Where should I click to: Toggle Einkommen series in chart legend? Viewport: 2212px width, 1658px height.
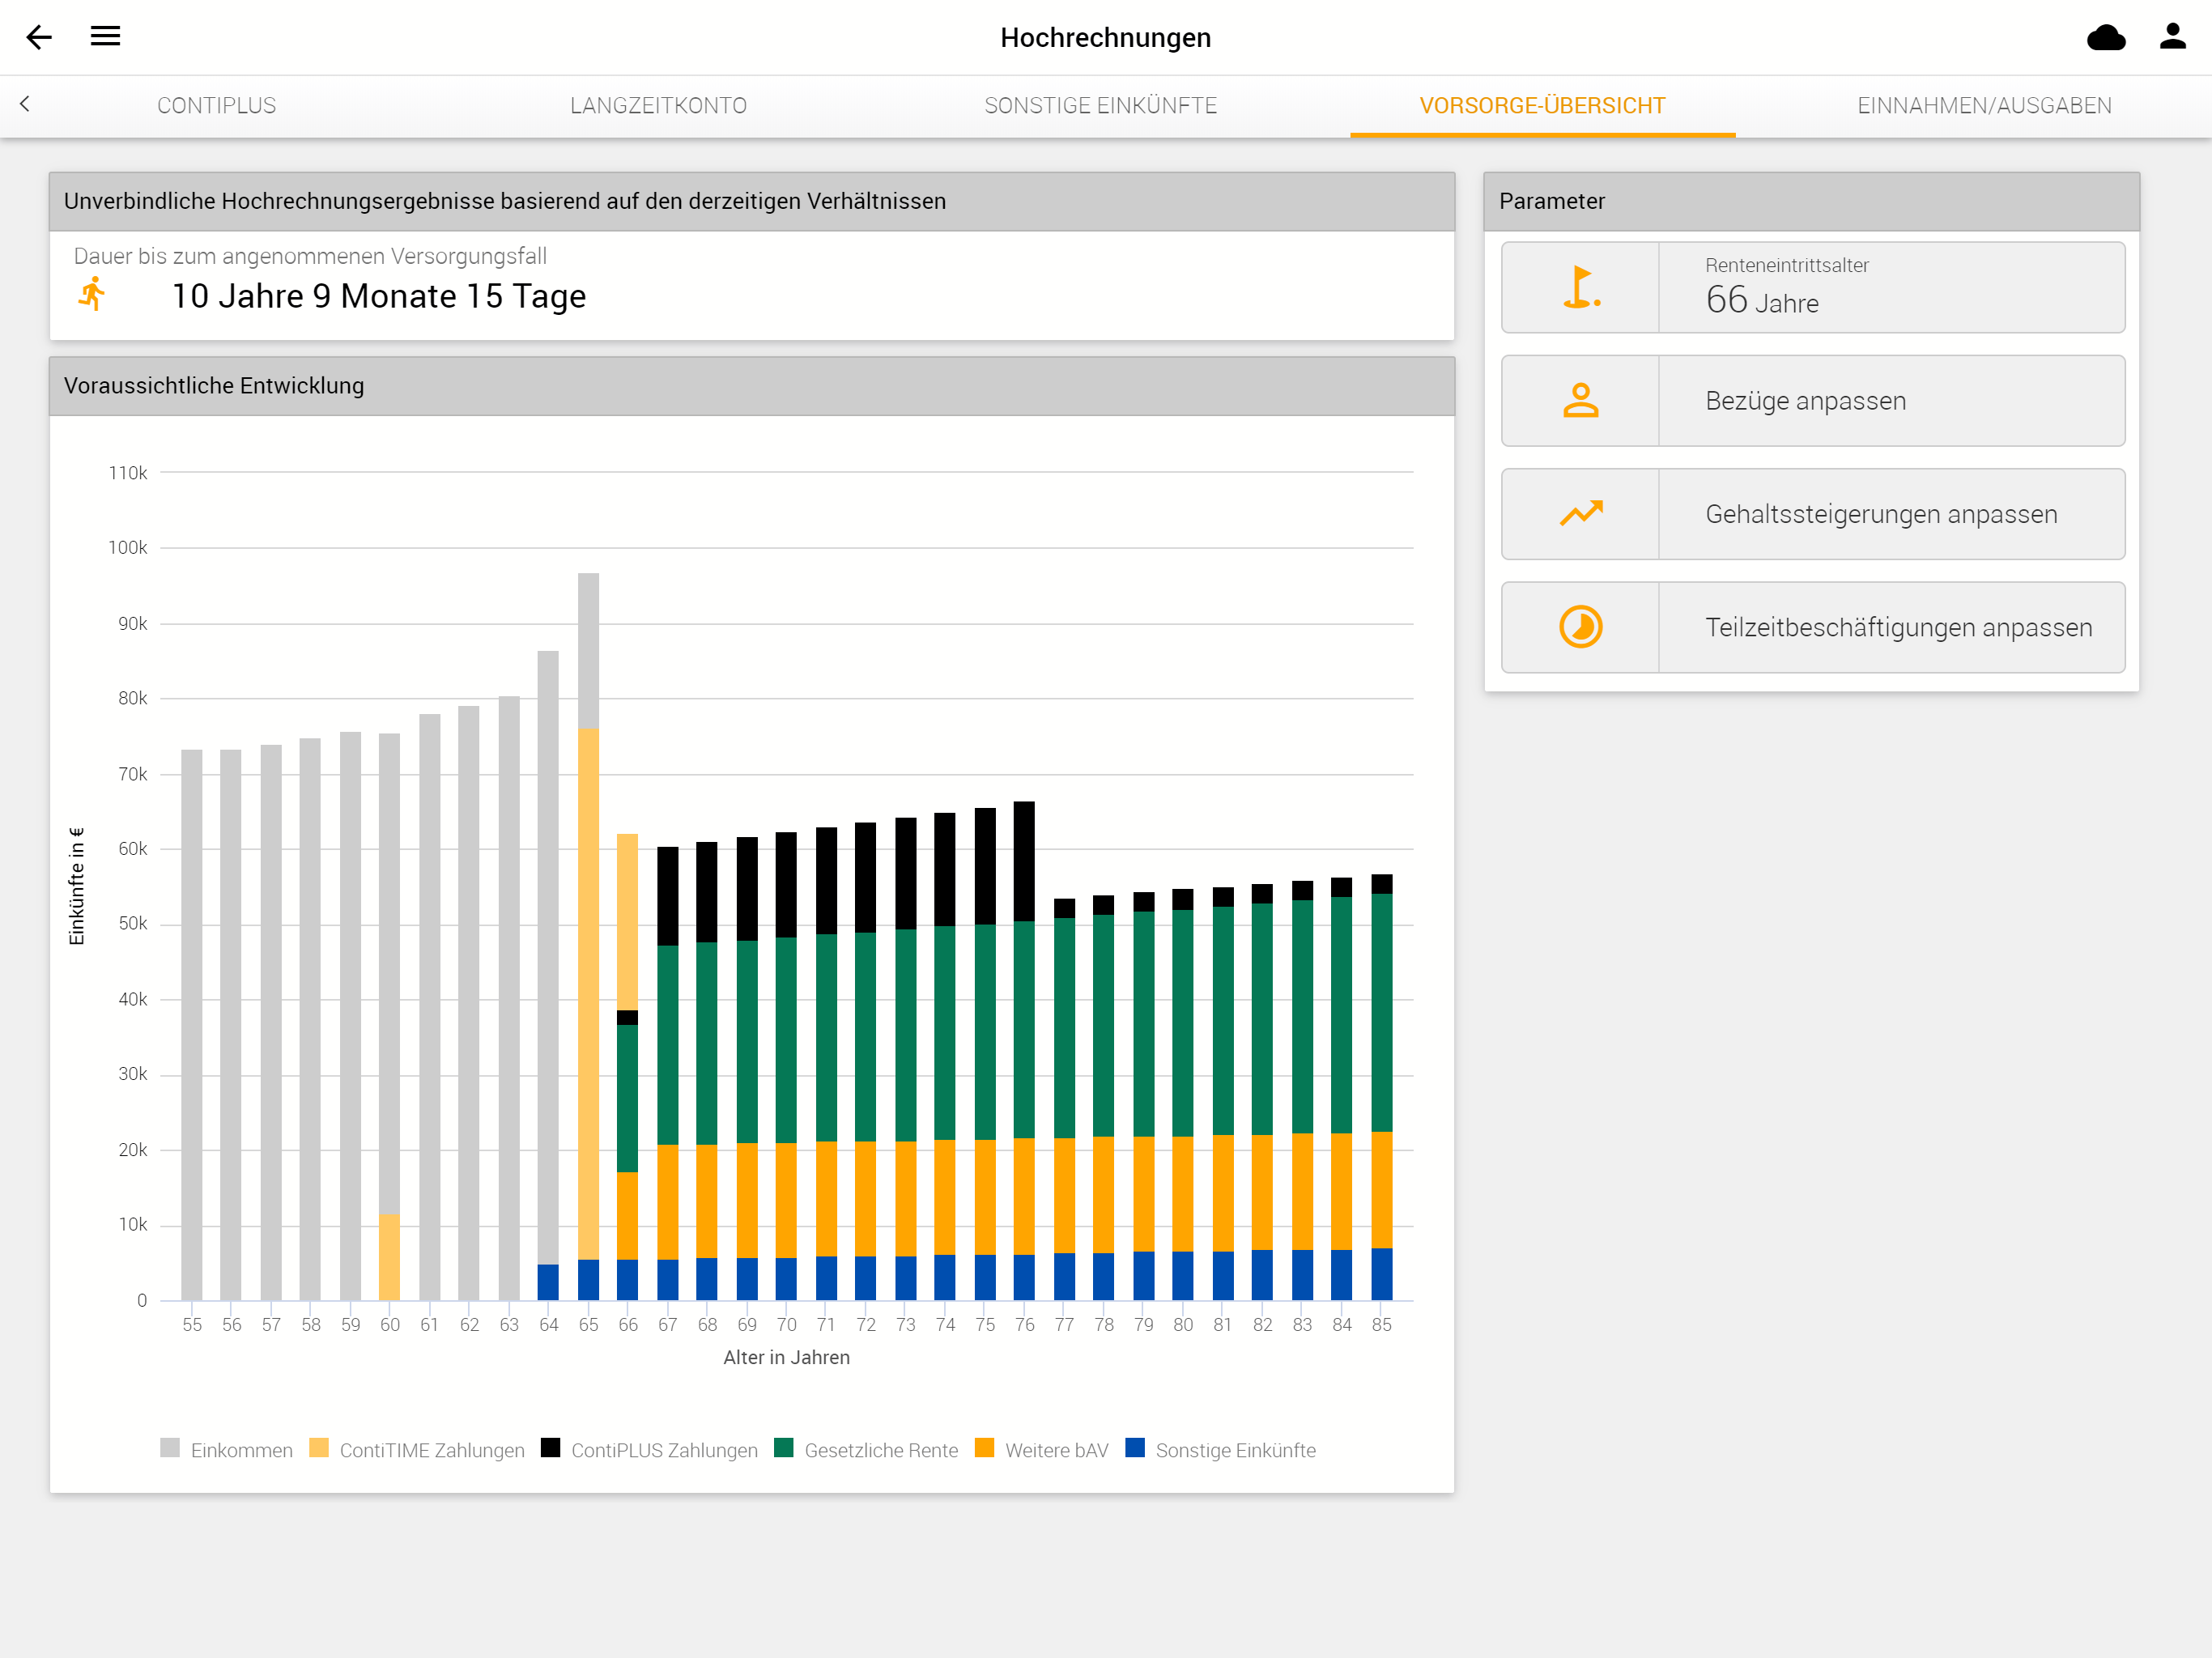pyautogui.click(x=227, y=1449)
